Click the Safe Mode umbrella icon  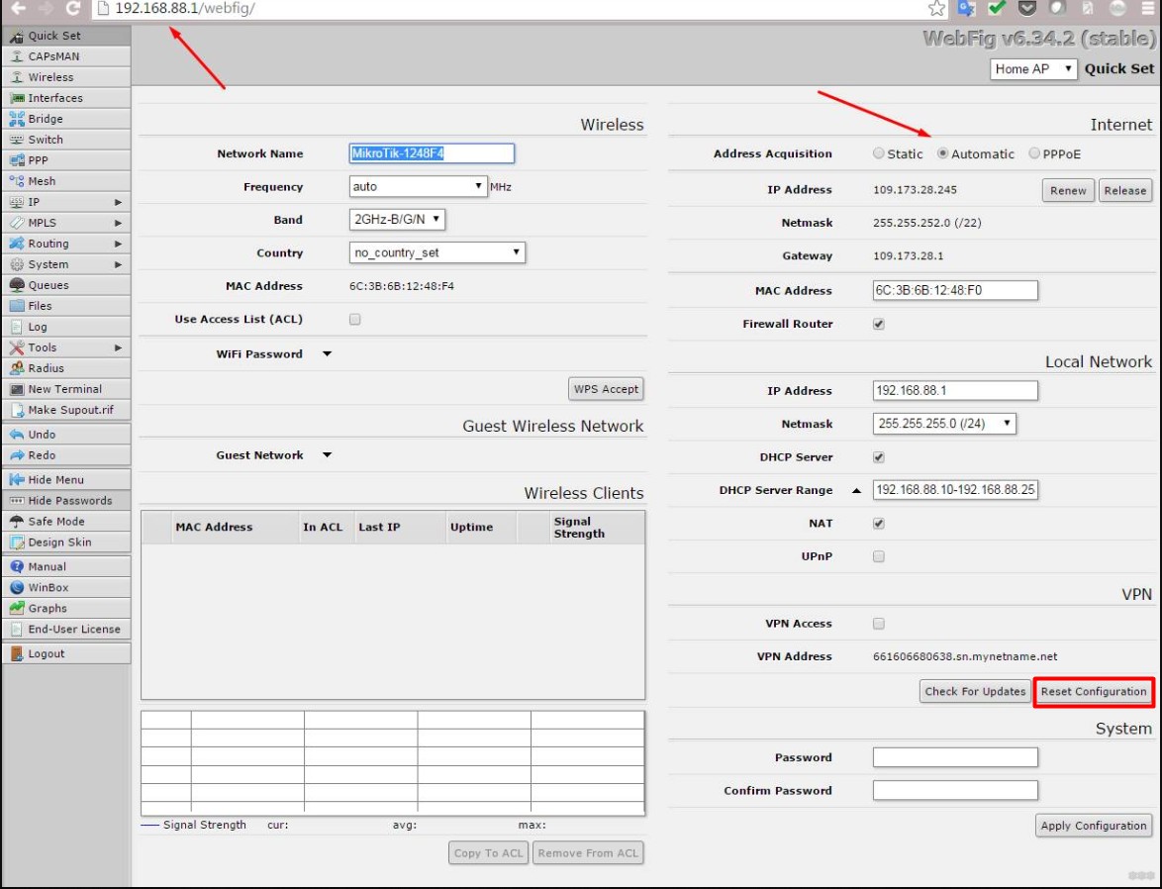tap(16, 522)
